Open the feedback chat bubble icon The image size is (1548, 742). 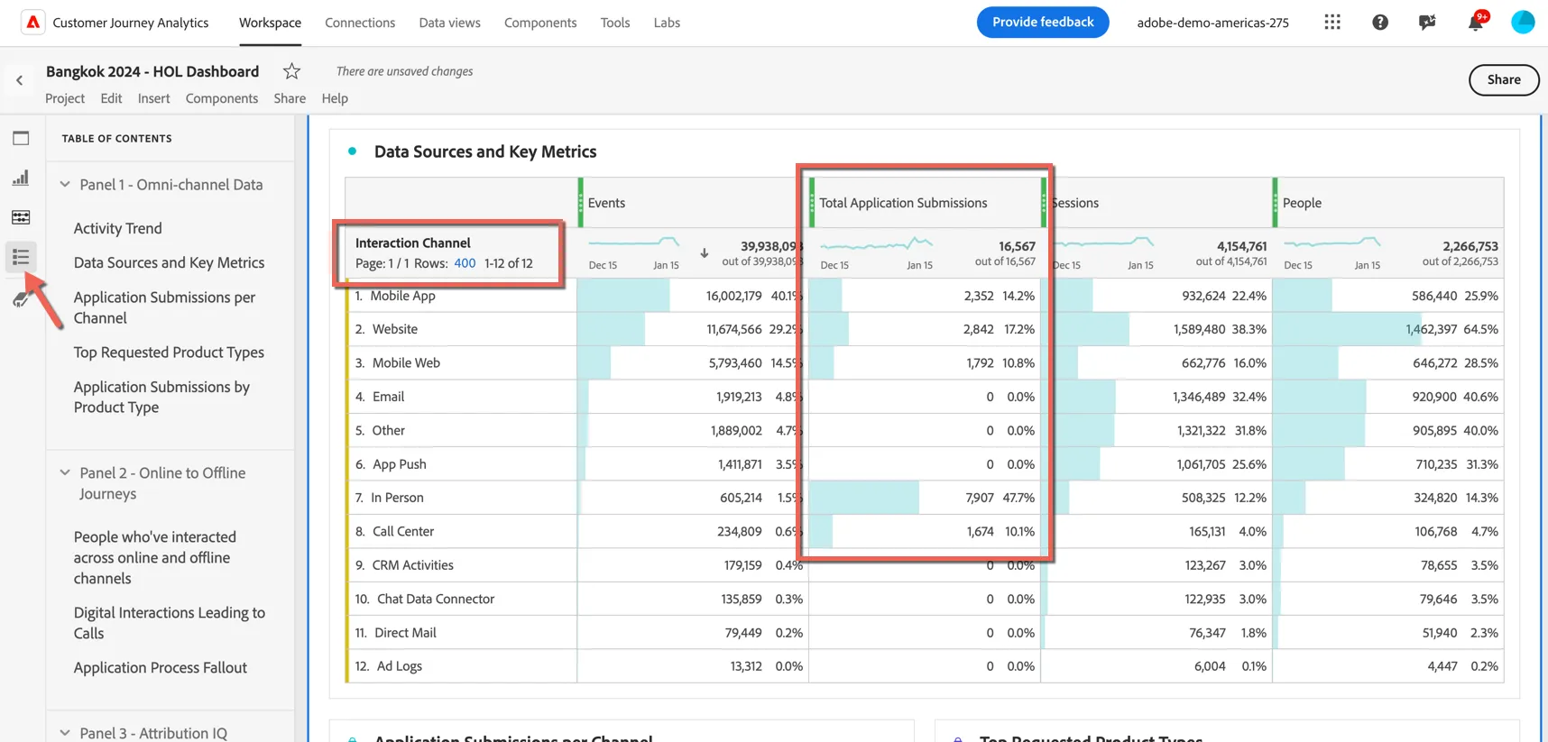[1427, 23]
